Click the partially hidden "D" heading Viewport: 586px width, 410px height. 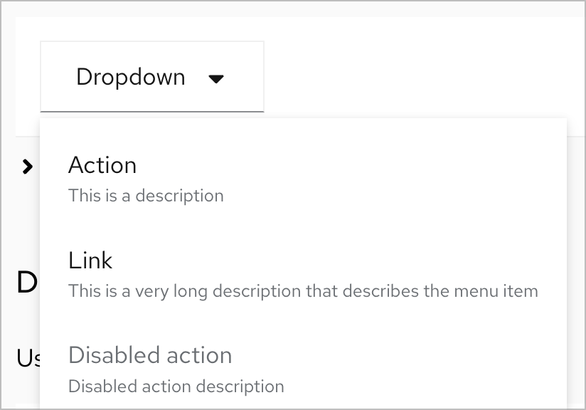point(27,283)
